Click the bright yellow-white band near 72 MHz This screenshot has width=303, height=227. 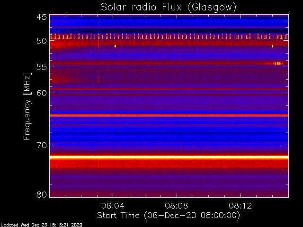click(x=169, y=157)
